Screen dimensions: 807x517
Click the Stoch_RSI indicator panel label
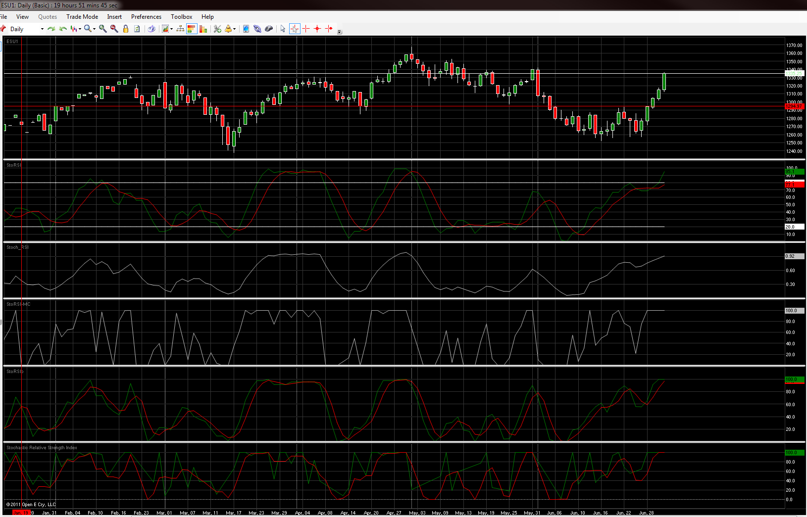pos(17,247)
